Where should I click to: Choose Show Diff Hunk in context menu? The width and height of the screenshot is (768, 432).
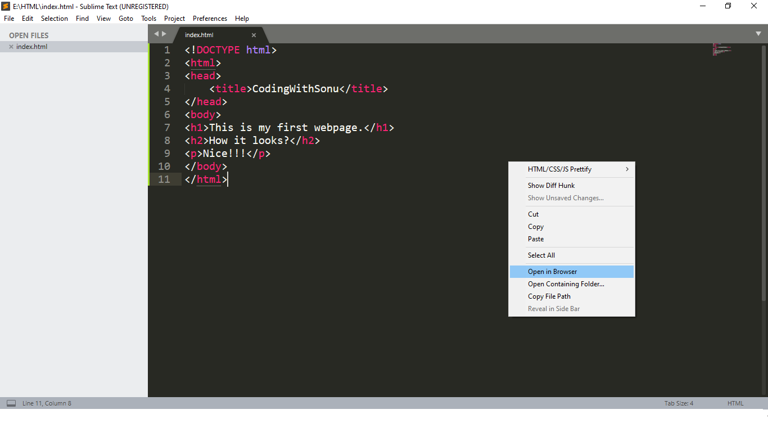[551, 186]
